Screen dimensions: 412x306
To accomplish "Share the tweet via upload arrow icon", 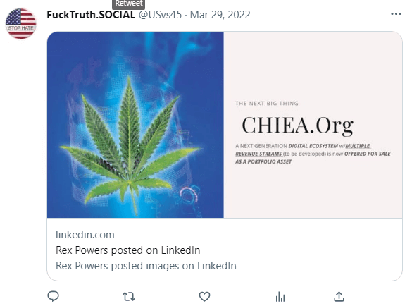I will pyautogui.click(x=339, y=297).
